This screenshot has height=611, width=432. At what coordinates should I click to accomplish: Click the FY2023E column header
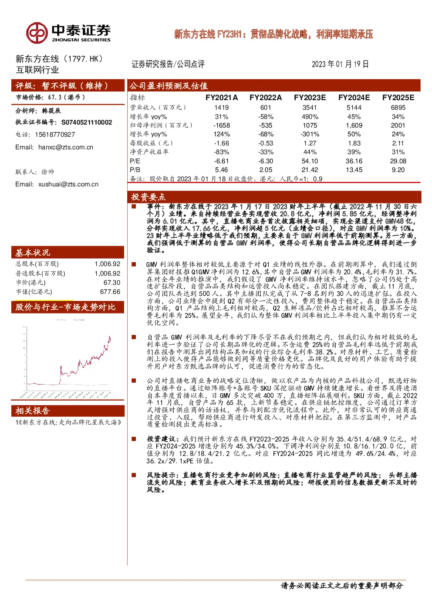310,98
